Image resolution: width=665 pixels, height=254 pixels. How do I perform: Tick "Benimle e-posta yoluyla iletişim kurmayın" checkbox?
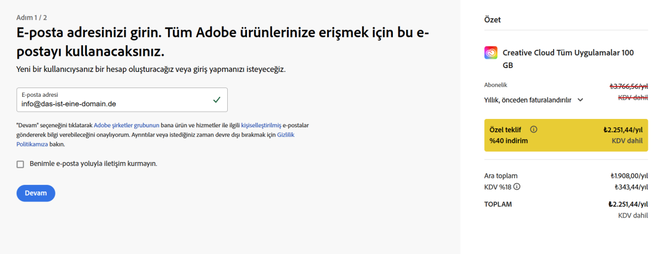(21, 164)
